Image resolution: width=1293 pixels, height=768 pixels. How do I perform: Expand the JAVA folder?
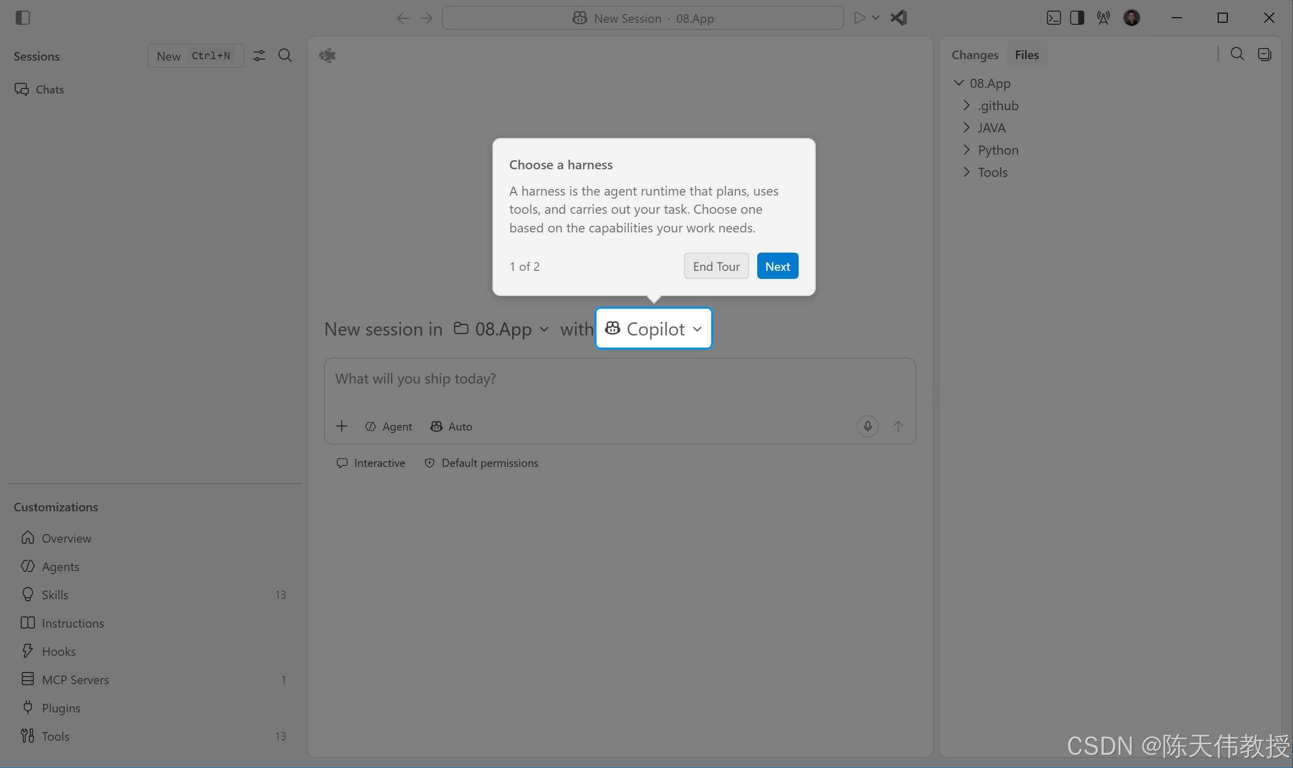click(x=966, y=128)
